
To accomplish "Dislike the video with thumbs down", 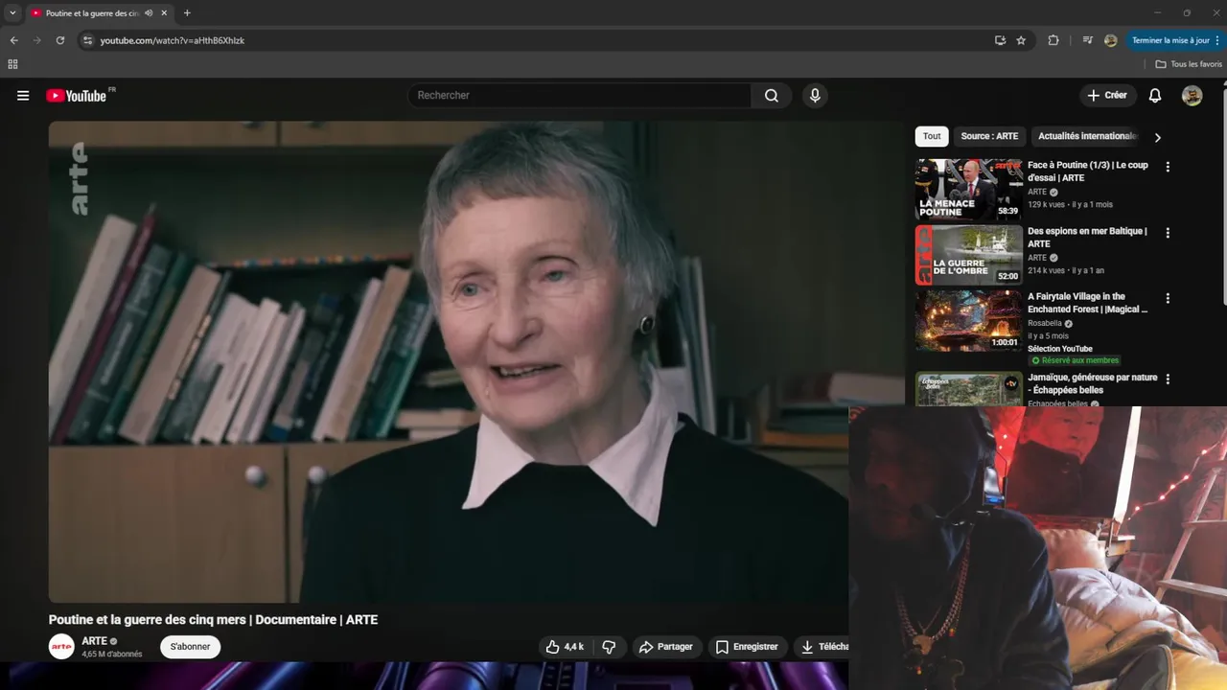I will click(x=609, y=647).
